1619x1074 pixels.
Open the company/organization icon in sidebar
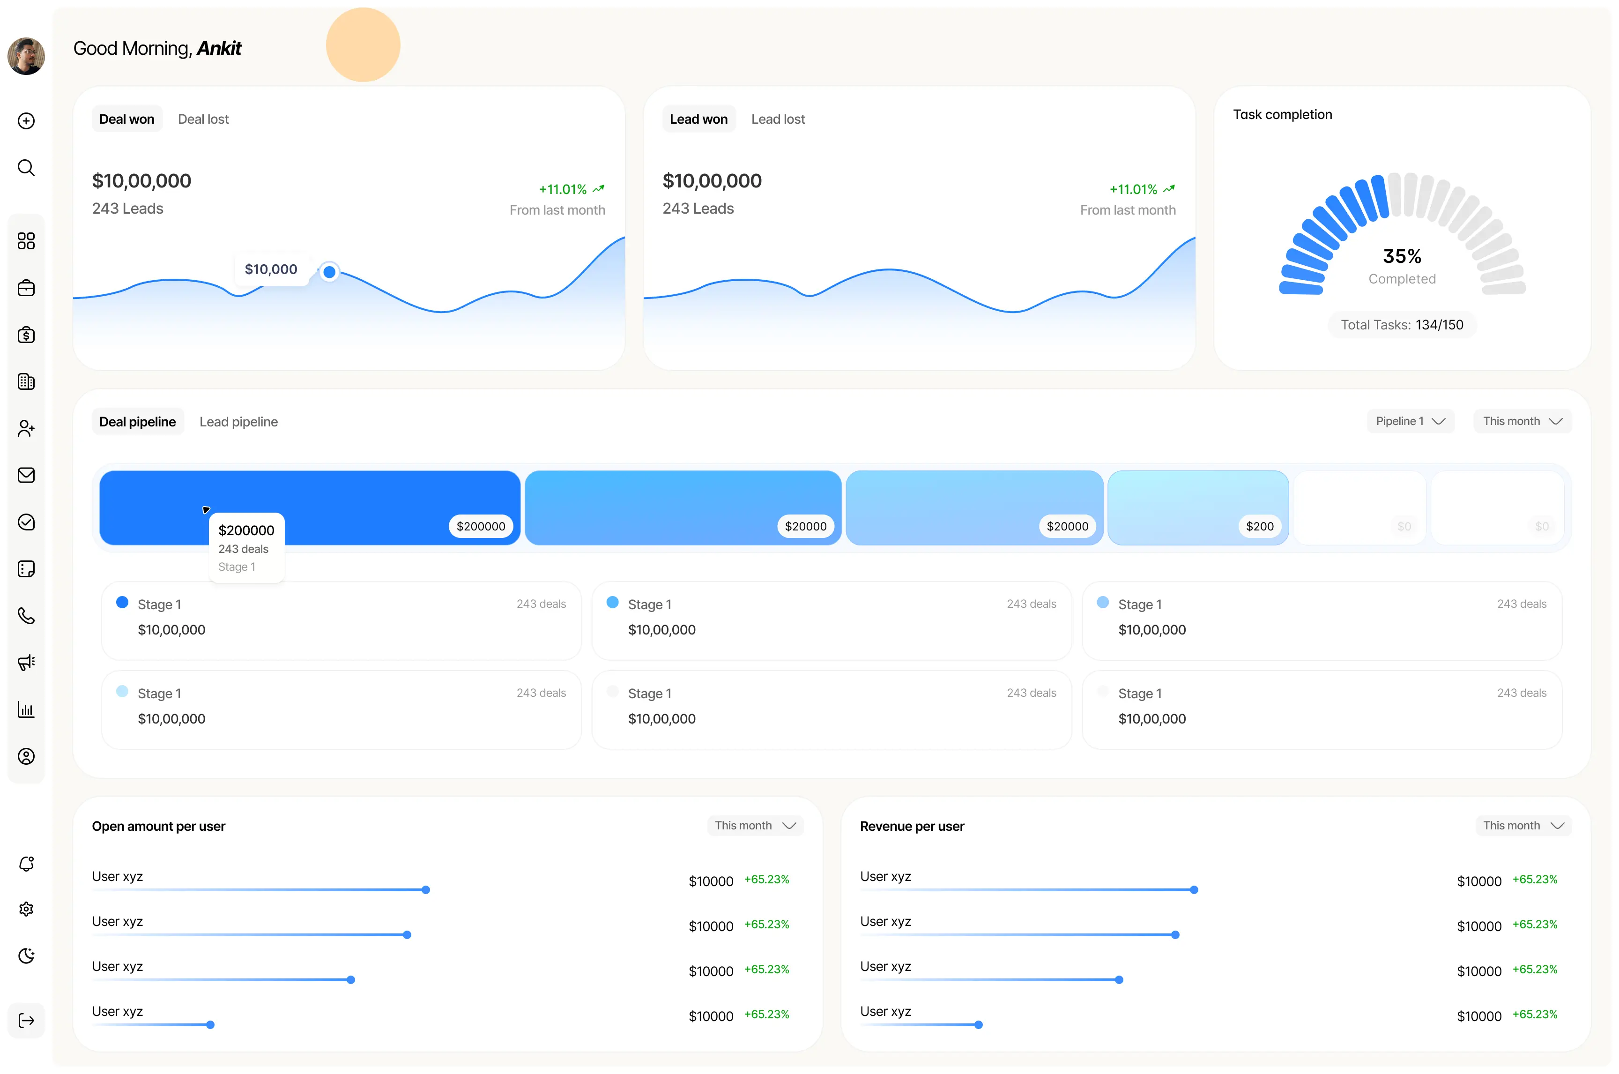click(x=26, y=381)
